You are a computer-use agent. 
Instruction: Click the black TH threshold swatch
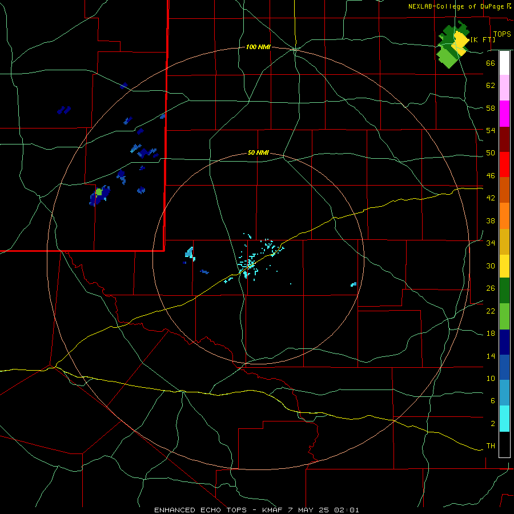tap(504, 444)
